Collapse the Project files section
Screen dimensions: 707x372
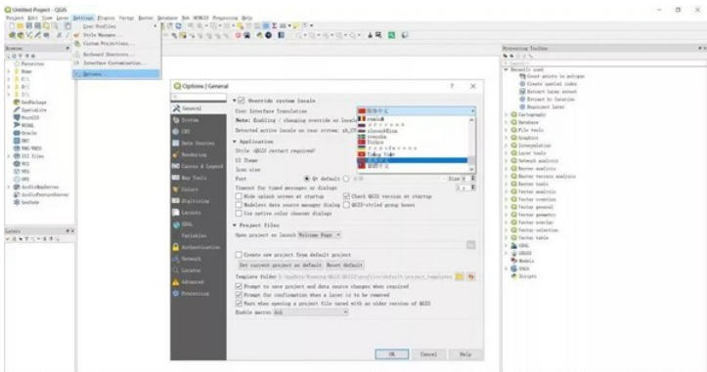235,226
